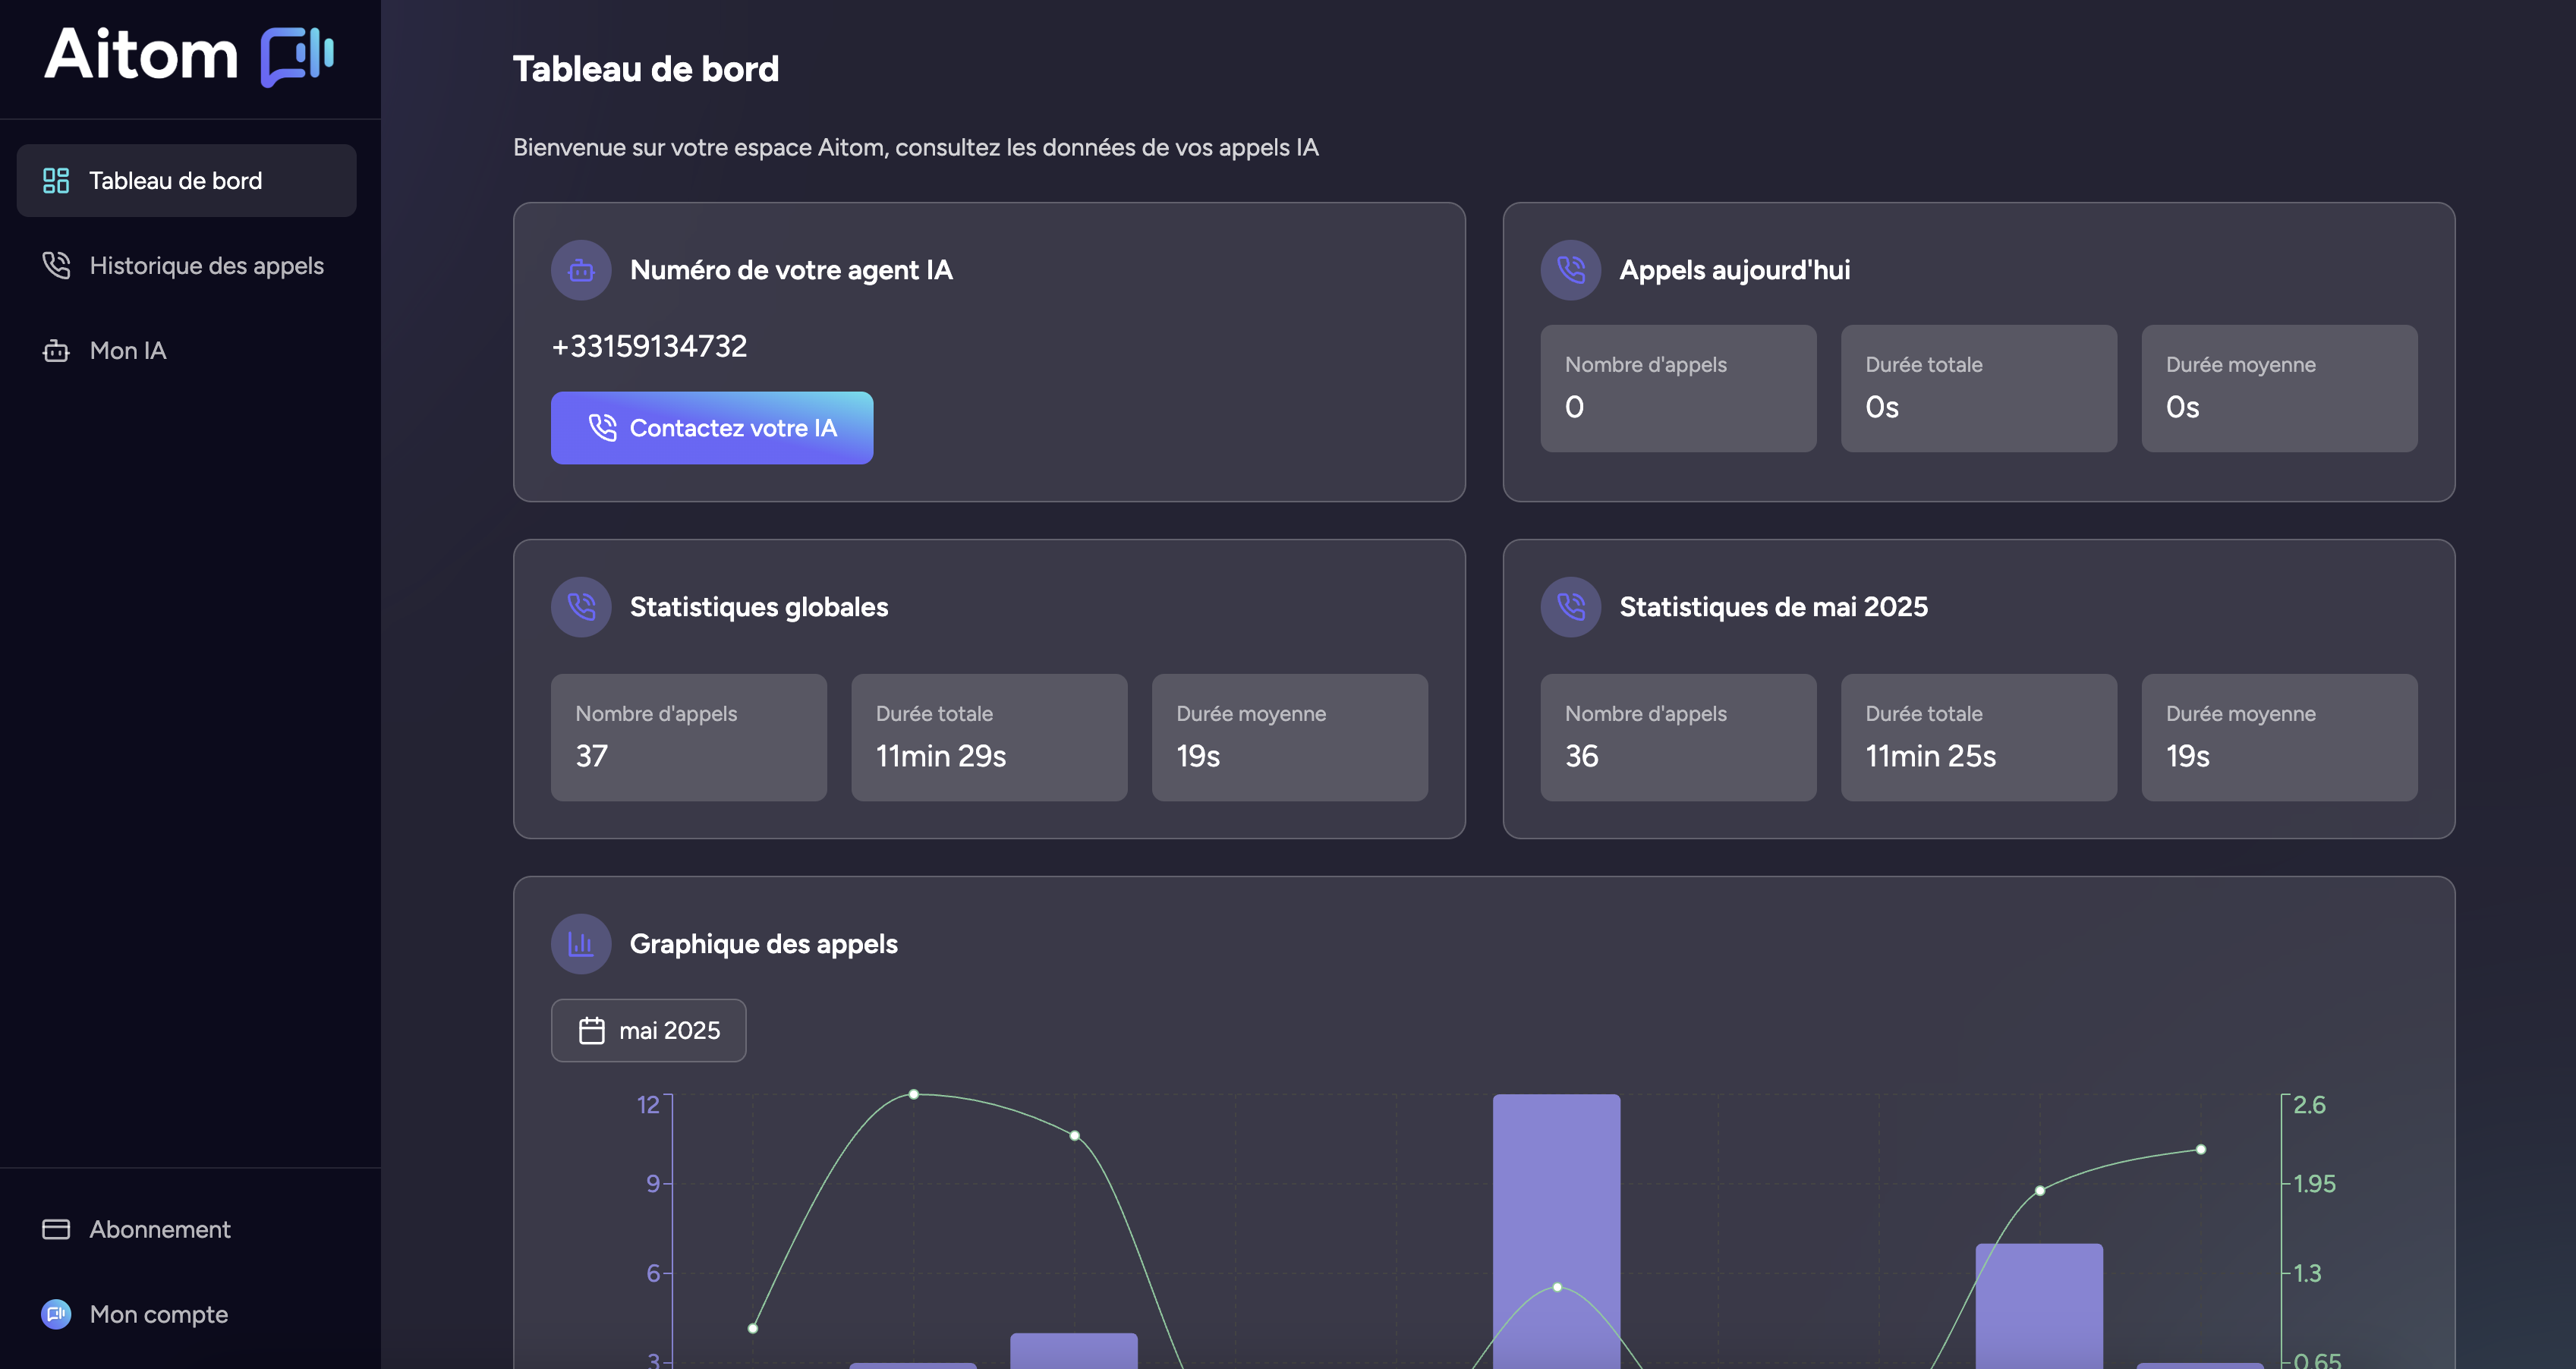Click the bar chart icon beside Graphique des appels
2576x1369 pixels.
(581, 944)
